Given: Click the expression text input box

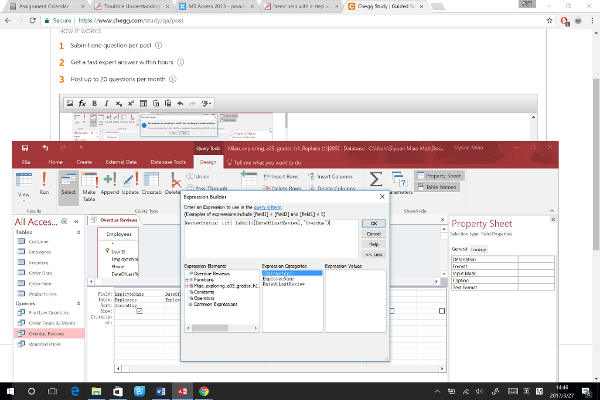Looking at the screenshot, I should coord(270,238).
